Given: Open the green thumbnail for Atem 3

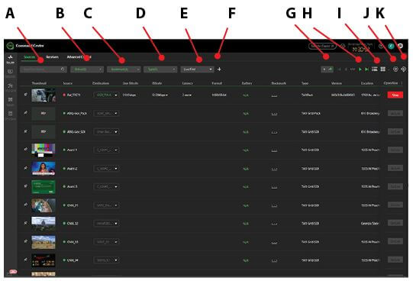Looking at the screenshot, I should pyautogui.click(x=44, y=187).
